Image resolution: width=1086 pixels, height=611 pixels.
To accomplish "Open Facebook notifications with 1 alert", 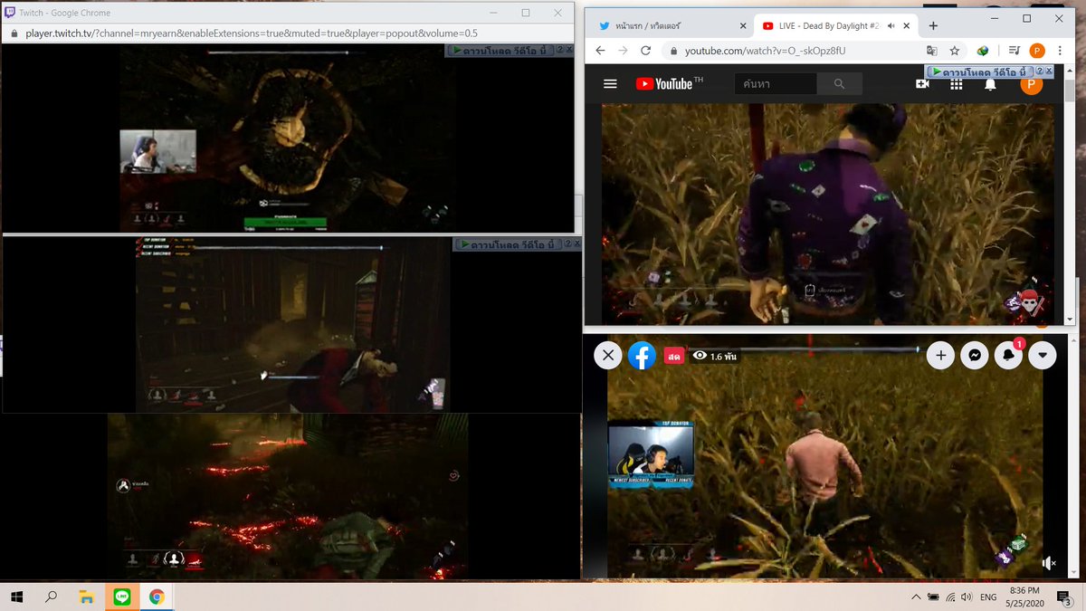I will pos(1007,356).
